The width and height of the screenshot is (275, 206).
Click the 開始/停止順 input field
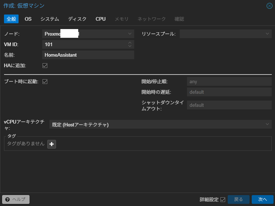(229, 81)
